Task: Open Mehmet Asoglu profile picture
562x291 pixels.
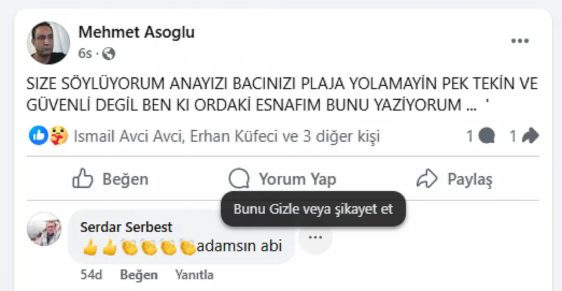Action: [x=48, y=43]
